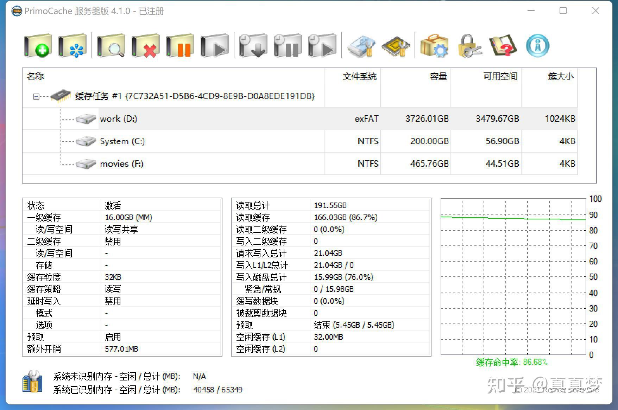This screenshot has width=618, height=410.
Task: Open the configure cache task snowflake icon
Action: click(72, 46)
